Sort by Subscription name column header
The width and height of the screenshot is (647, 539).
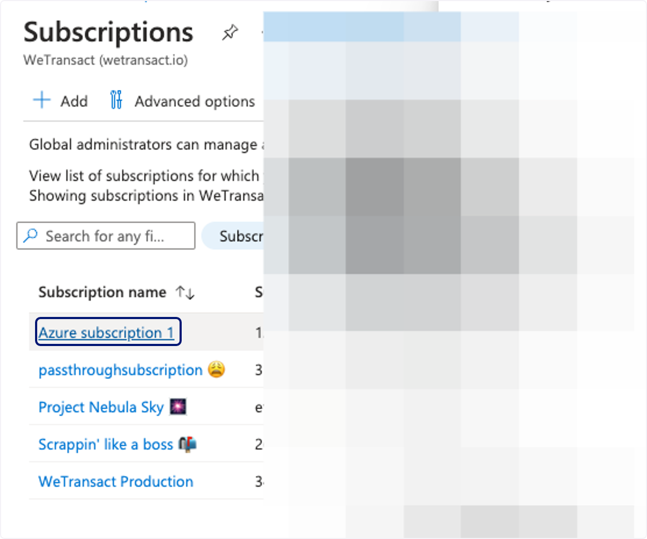102,292
